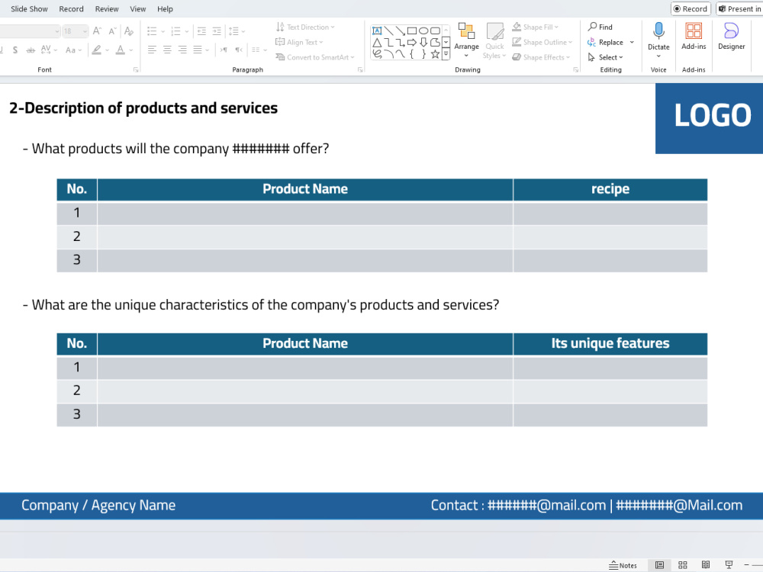This screenshot has height=572, width=763.
Task: Open the font color dropdown arrow
Action: pos(131,50)
